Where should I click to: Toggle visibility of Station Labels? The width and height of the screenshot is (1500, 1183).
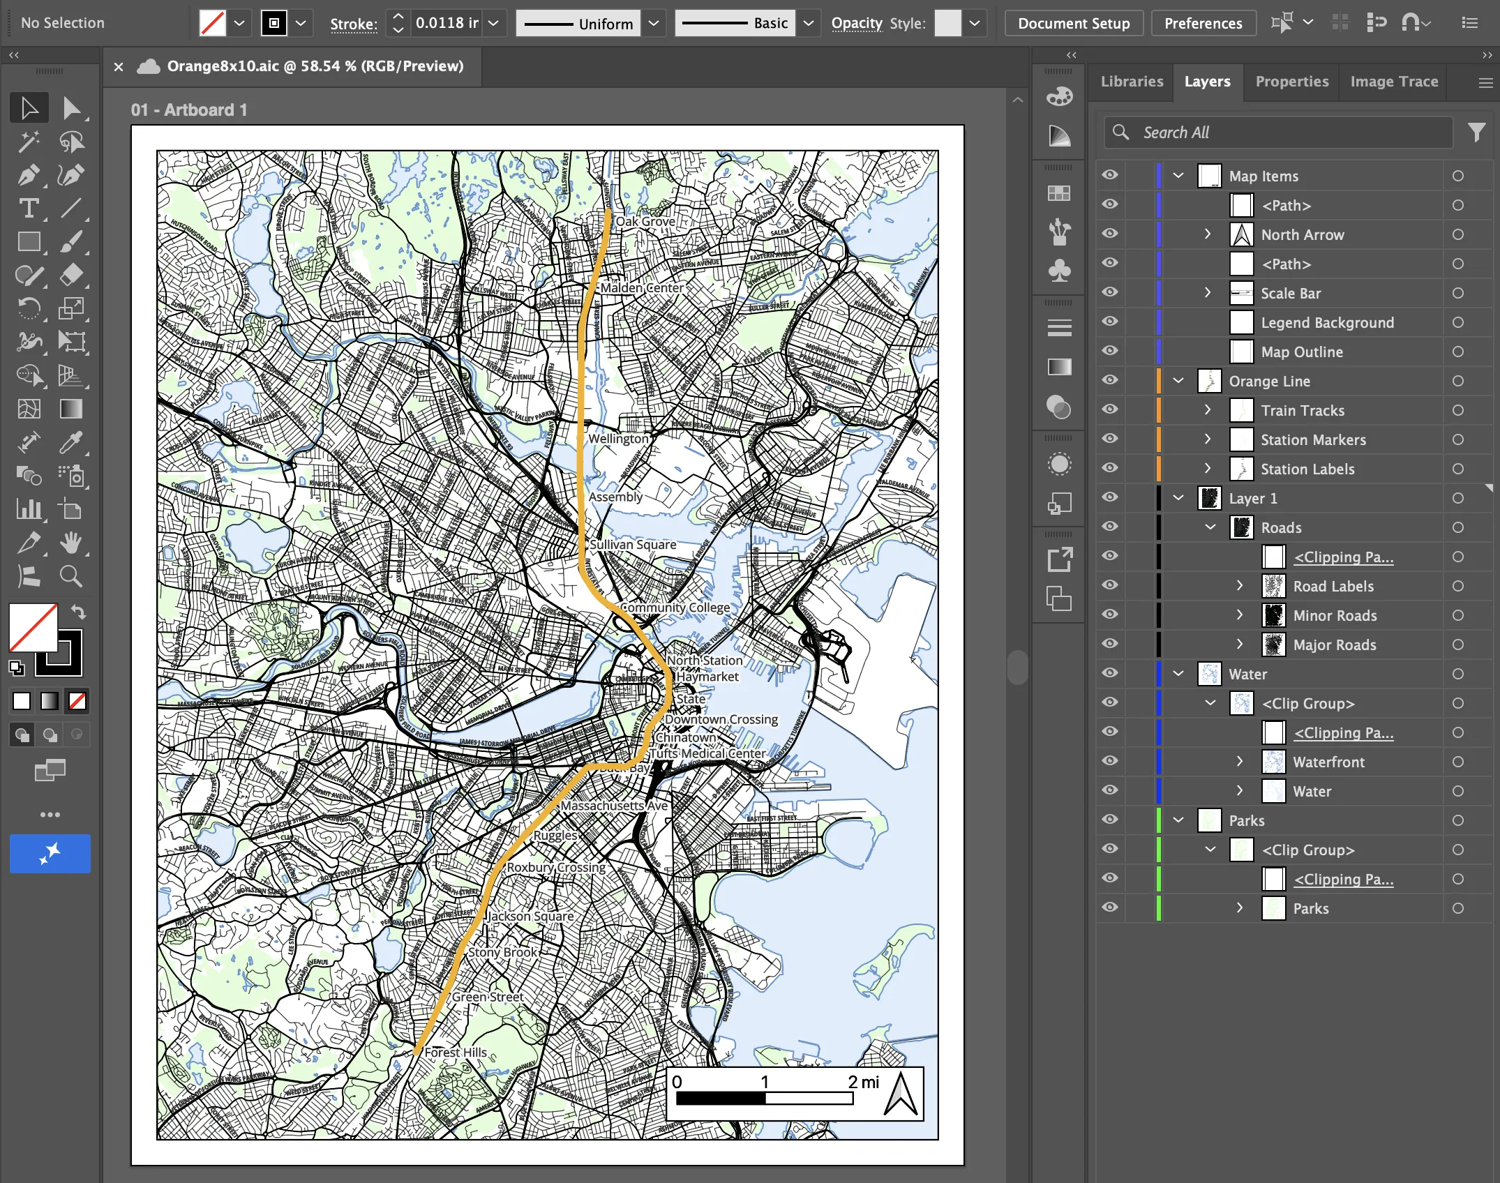[x=1110, y=469]
